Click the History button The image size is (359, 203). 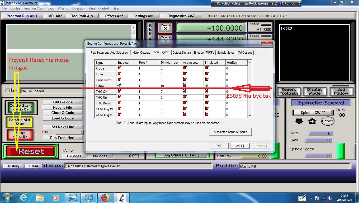pos(13,166)
